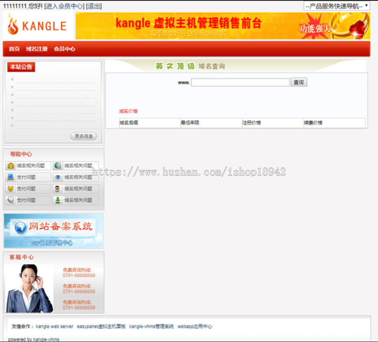Screen dimensions: 378x342
Task: Click the person domain questions icon
Action: [x=57, y=188]
